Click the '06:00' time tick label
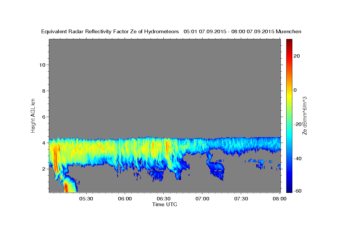 125,199
